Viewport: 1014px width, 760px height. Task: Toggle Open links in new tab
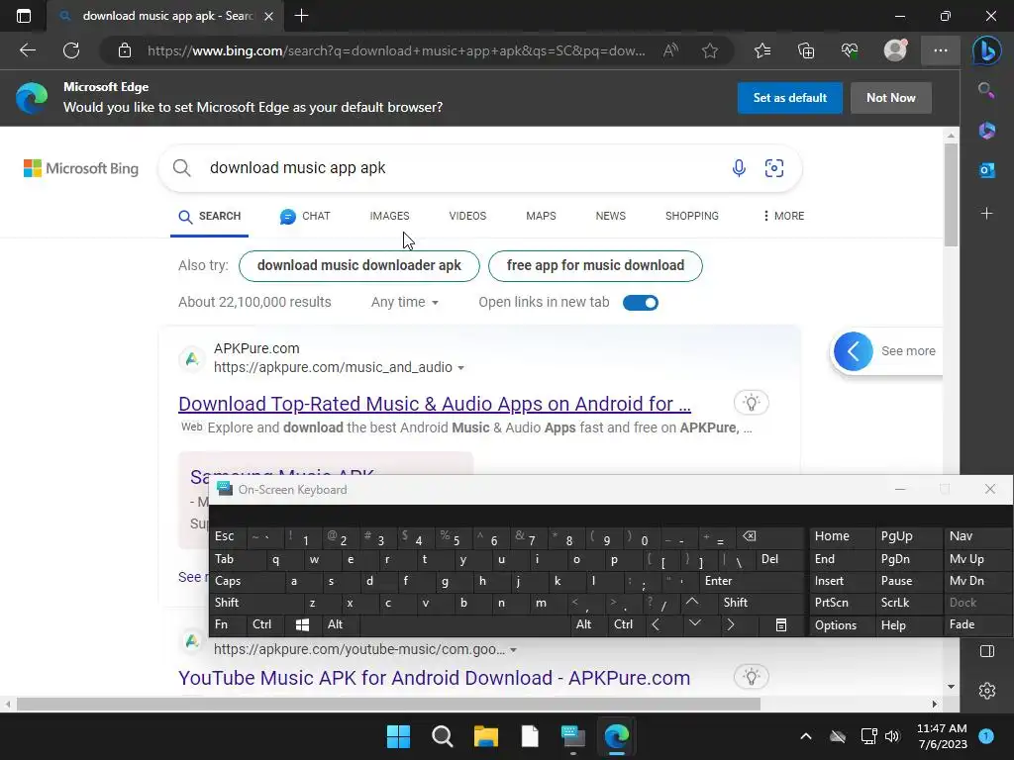(x=641, y=303)
